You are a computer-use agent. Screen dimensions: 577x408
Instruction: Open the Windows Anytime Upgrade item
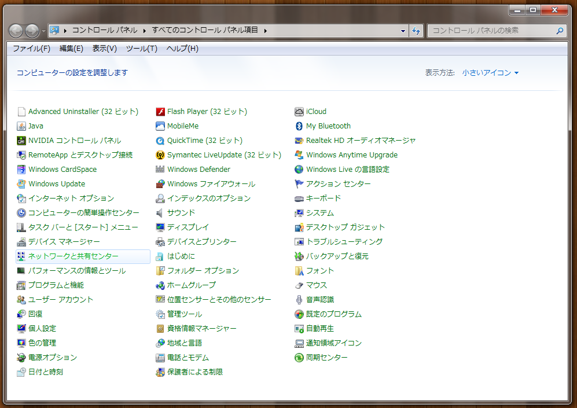click(352, 155)
